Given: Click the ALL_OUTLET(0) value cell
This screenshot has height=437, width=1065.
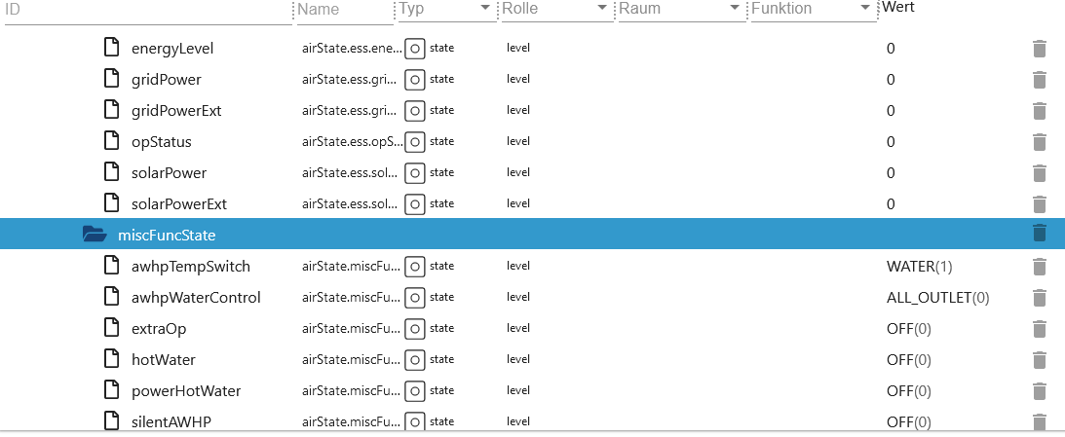Looking at the screenshot, I should (x=937, y=298).
